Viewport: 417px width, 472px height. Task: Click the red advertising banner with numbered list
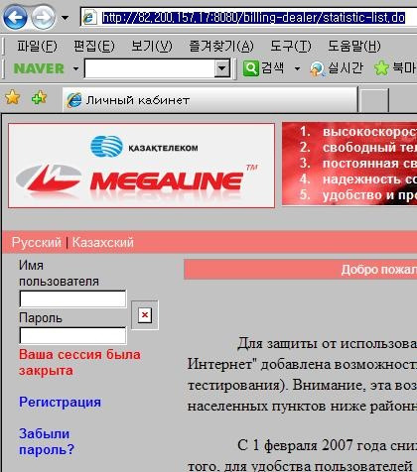coord(349,164)
